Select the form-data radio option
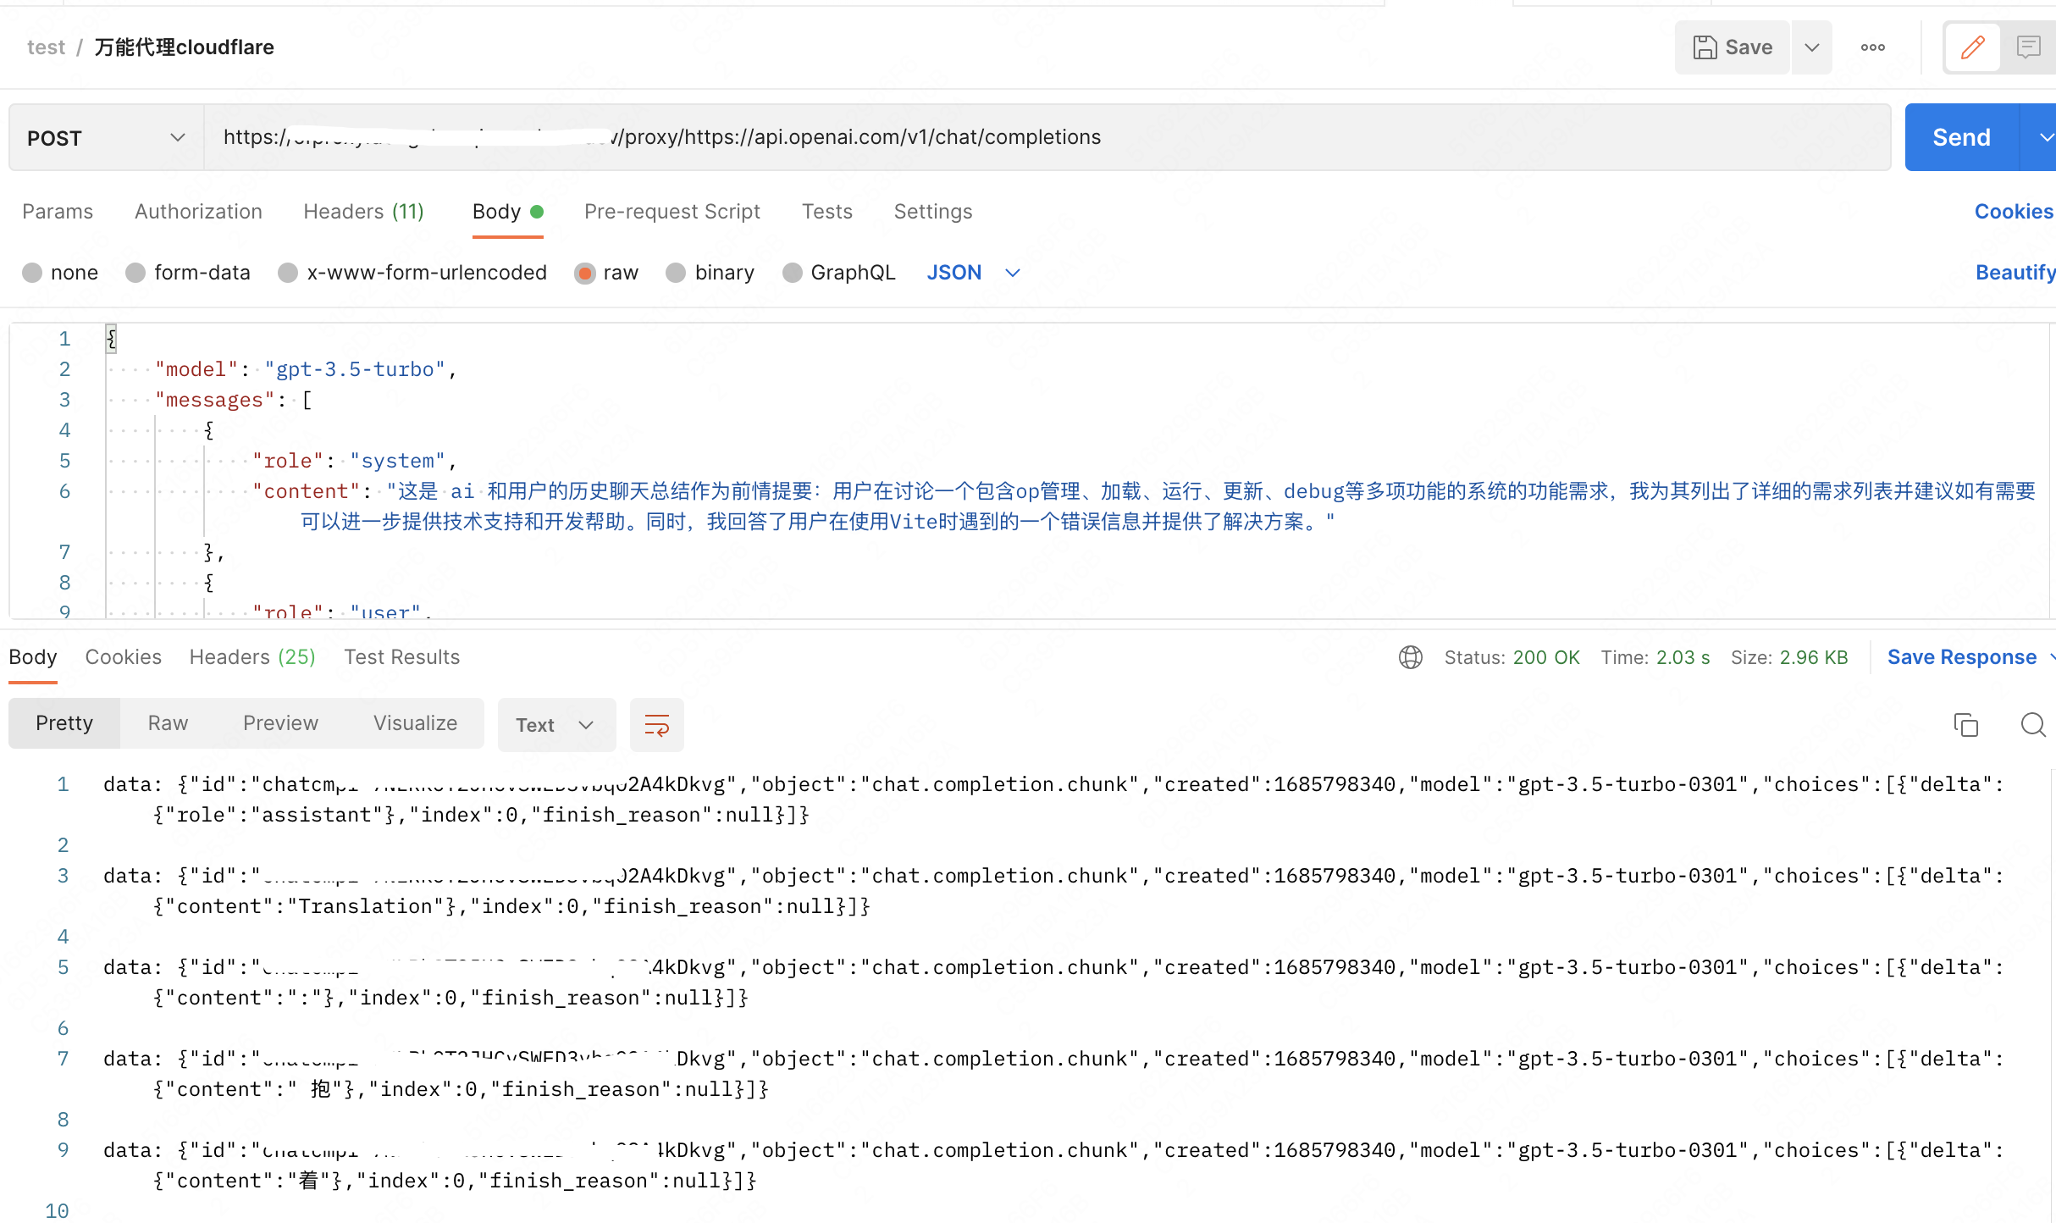 (x=135, y=273)
